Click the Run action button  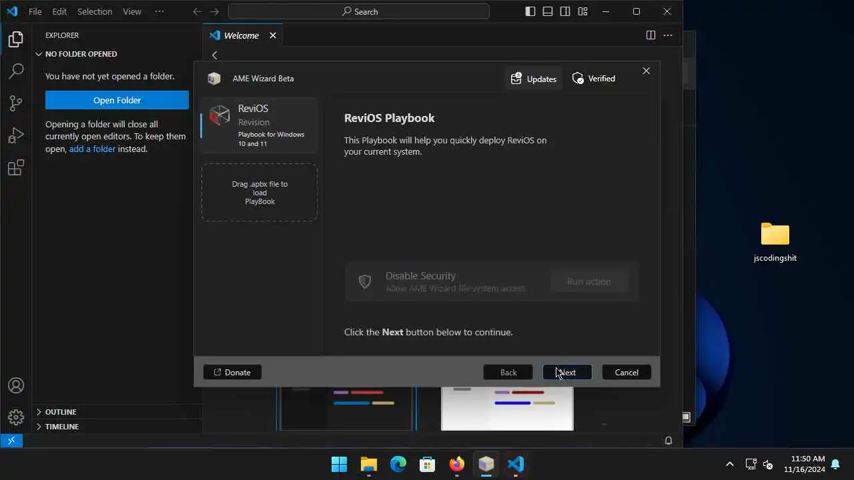tap(588, 281)
